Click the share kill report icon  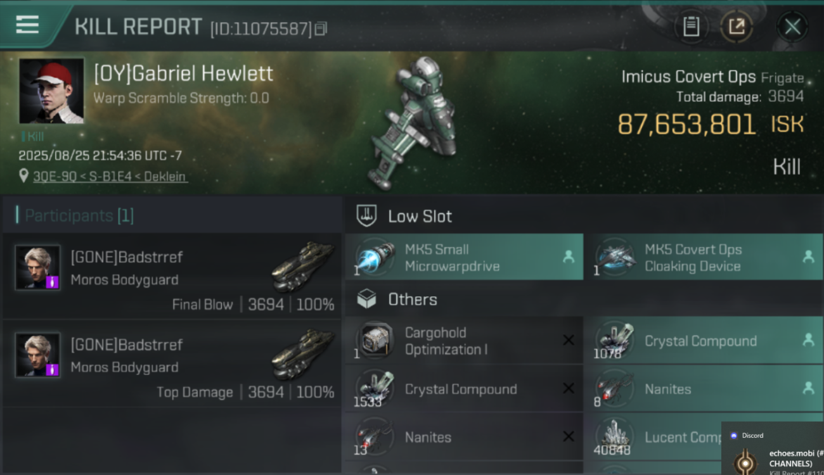737,27
